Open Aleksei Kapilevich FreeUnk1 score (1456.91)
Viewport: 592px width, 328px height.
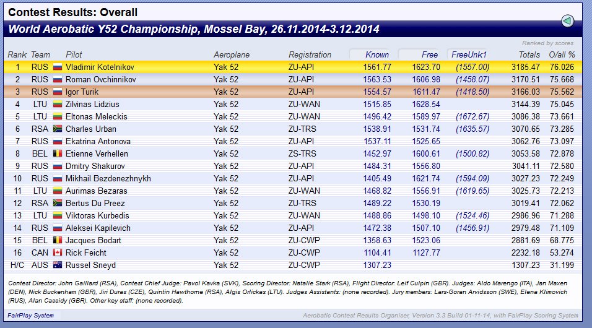(x=472, y=228)
